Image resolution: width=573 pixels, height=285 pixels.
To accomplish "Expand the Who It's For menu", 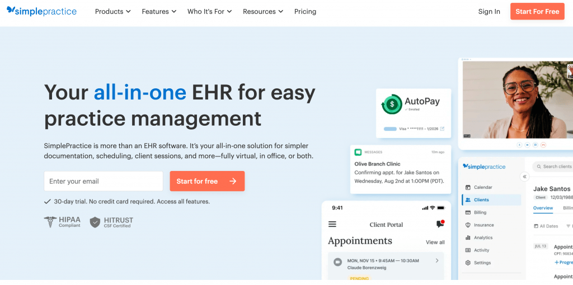I will pos(210,11).
